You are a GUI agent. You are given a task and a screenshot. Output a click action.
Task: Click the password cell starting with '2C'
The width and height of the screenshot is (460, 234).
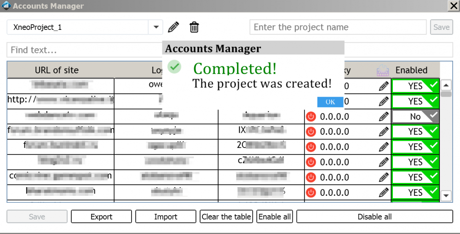261,147
